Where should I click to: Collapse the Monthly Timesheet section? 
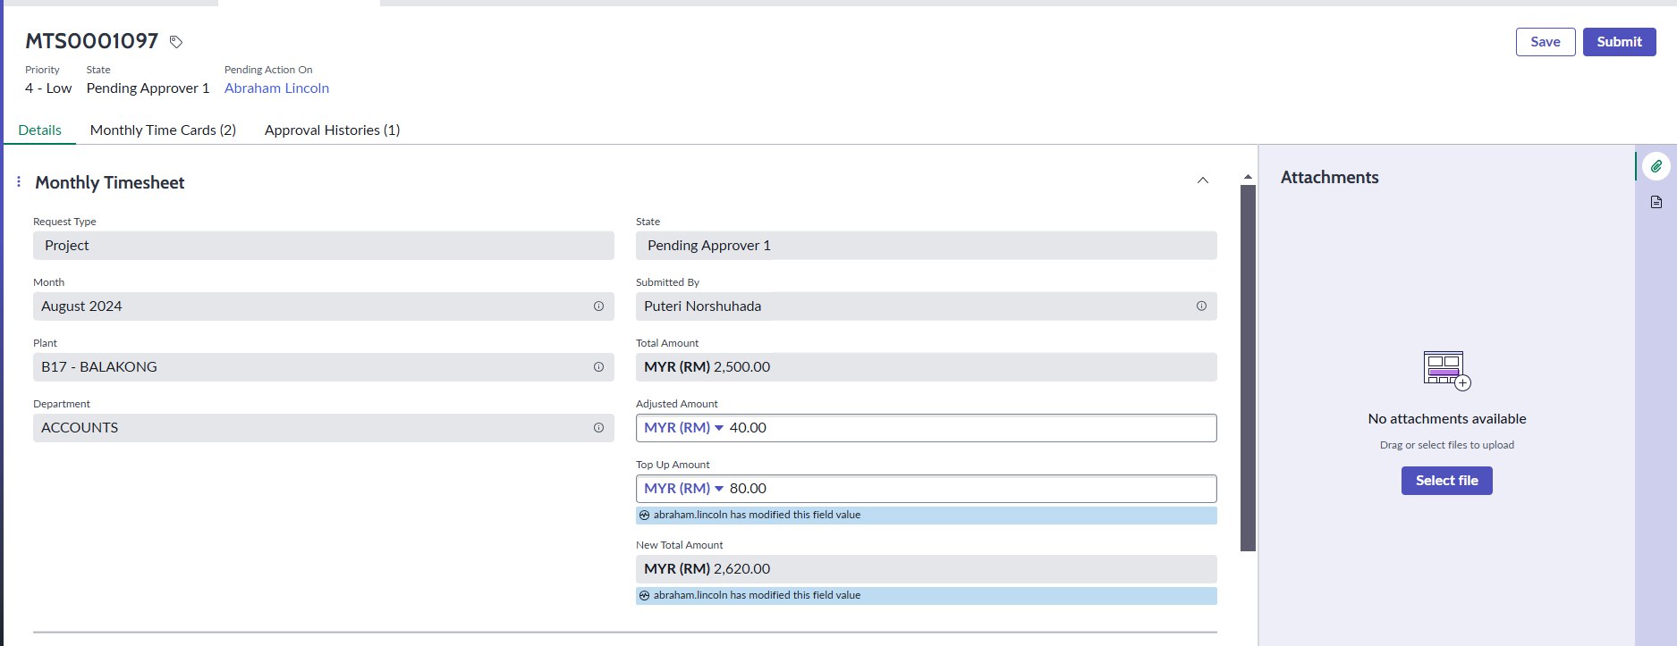[x=1203, y=180]
